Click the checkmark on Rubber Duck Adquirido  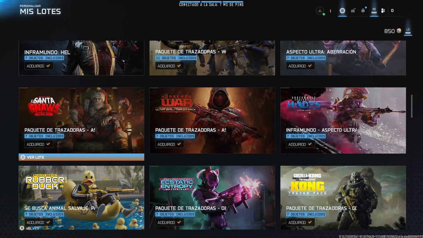(48, 222)
